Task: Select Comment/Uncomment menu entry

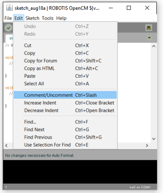Action: pos(65,95)
